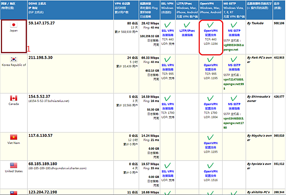Click hostname 68-185-189-180.dhcp.mdsn.wi.charter.com
The height and width of the screenshot is (195, 286).
58,168
